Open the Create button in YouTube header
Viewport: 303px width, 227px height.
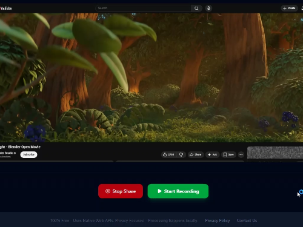[289, 8]
